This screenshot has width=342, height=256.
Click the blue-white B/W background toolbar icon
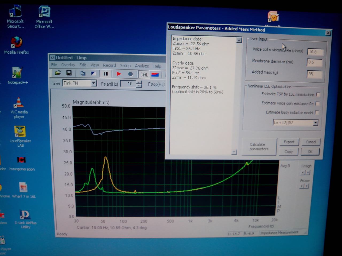click(93, 74)
